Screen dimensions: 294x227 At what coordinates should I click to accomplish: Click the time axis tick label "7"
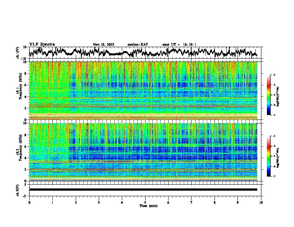192,203
